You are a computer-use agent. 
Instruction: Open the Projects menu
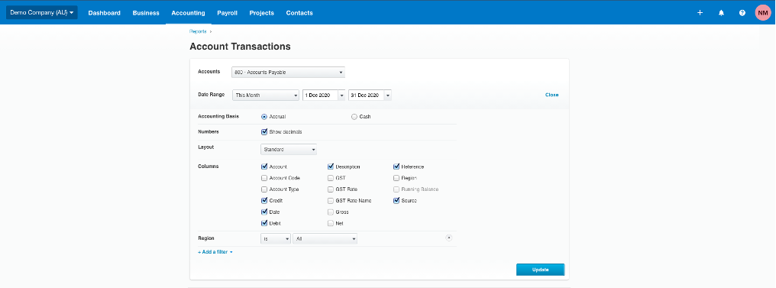click(x=262, y=13)
